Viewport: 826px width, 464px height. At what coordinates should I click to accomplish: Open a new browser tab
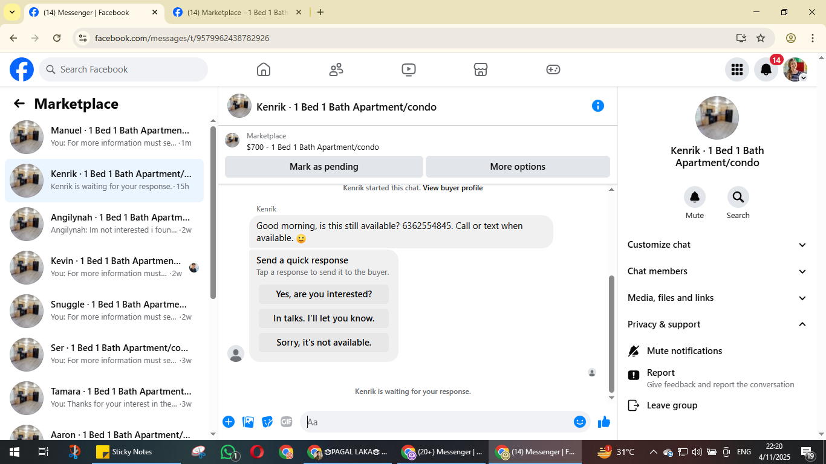[320, 12]
